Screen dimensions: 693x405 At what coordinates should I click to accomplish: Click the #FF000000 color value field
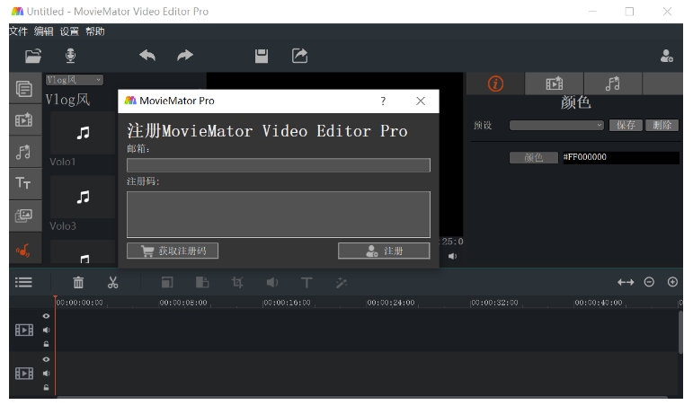point(621,158)
